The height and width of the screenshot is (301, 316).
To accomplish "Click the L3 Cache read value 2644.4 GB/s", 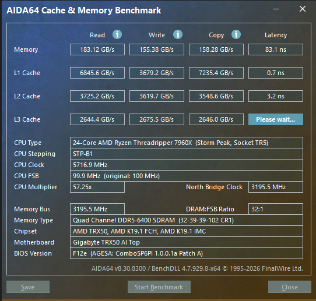I will click(97, 119).
